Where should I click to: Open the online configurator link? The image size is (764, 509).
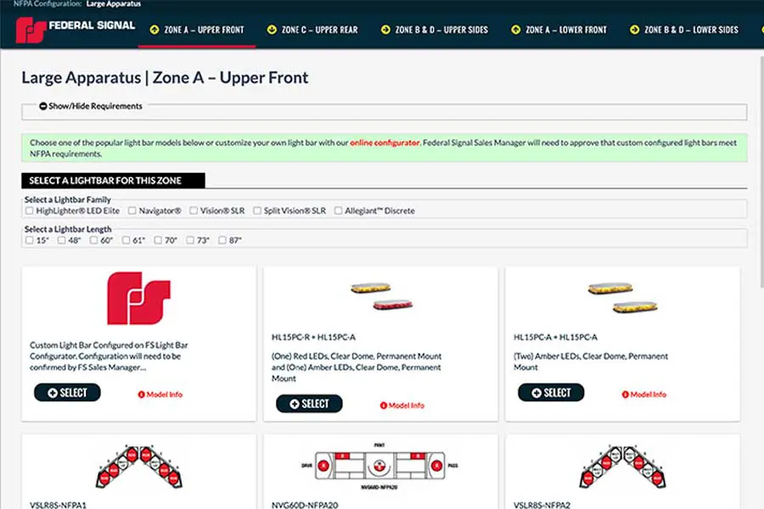pyautogui.click(x=385, y=143)
